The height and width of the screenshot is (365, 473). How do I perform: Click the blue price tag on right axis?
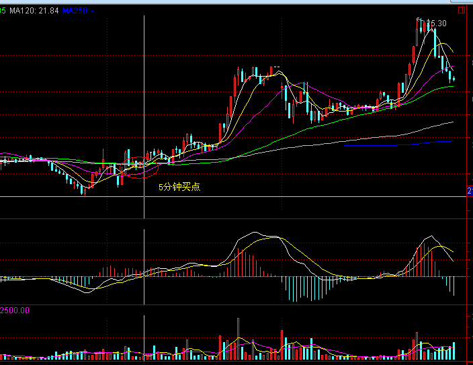pos(470,192)
